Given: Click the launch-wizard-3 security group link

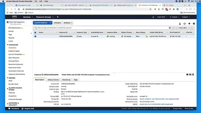Looking at the screenshot, I should (x=145, y=99).
